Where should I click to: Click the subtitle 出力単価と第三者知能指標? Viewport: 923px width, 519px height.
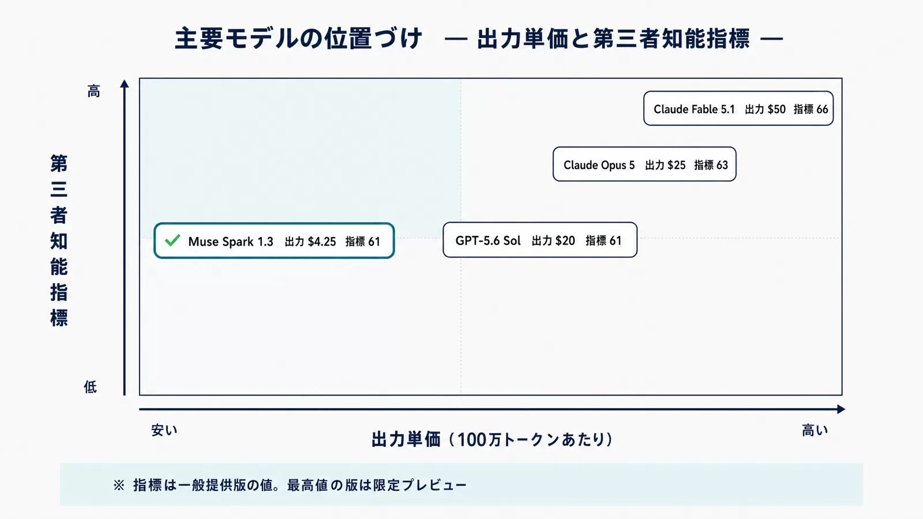pyautogui.click(x=614, y=39)
